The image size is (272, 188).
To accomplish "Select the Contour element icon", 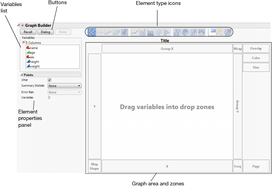I will [125, 32].
